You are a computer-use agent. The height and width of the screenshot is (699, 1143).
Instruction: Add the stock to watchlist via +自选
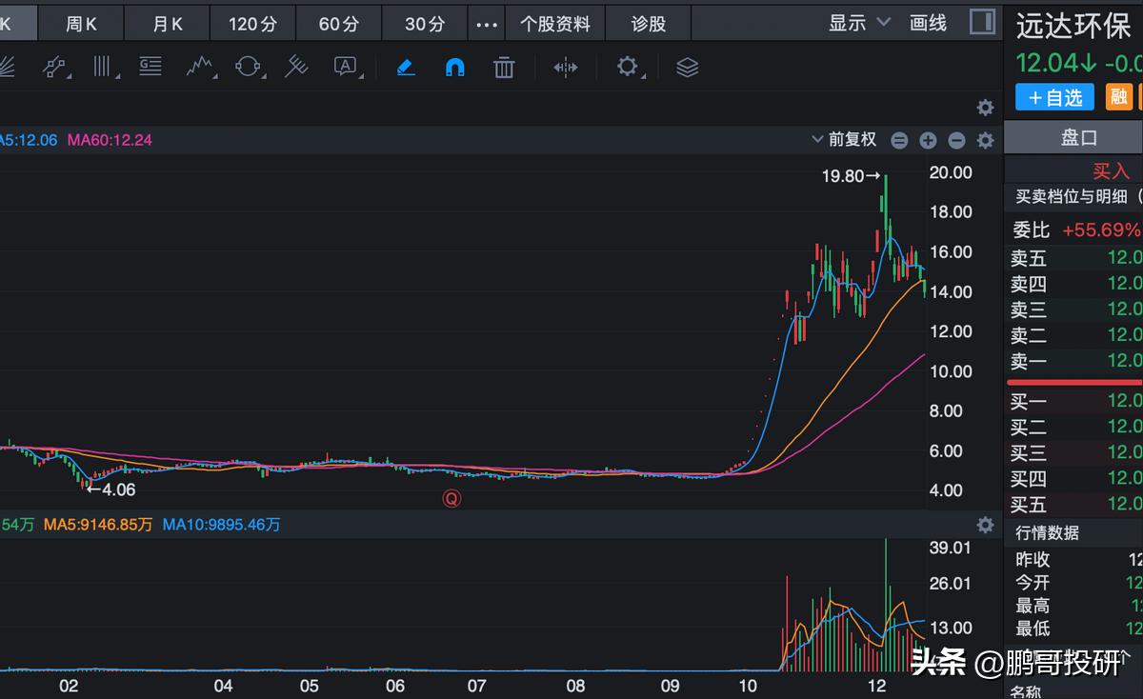[1054, 96]
